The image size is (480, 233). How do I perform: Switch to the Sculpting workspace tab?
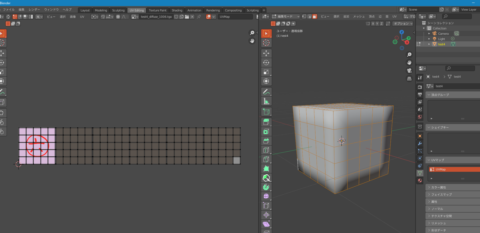click(x=118, y=10)
